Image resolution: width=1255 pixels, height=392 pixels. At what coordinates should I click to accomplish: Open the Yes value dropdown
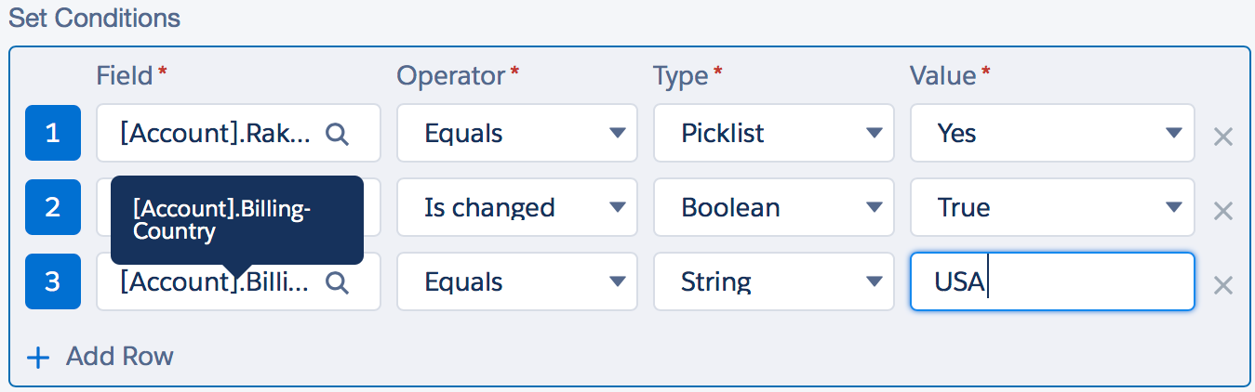tap(1051, 133)
